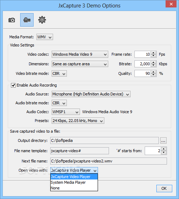
Task: Click the Video Settings group label
Action: (22, 45)
